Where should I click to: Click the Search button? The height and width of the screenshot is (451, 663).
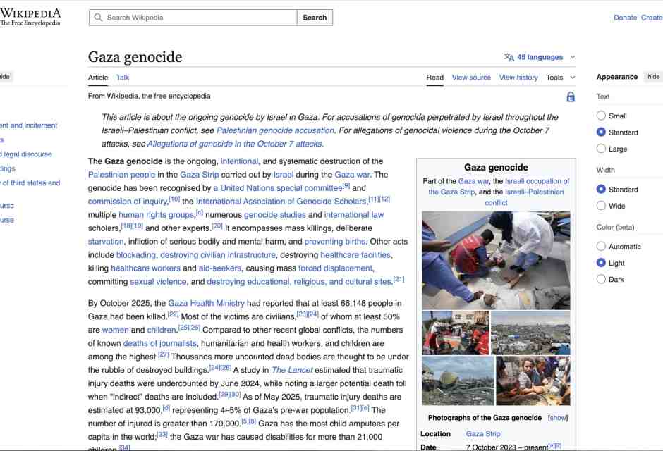click(x=315, y=18)
